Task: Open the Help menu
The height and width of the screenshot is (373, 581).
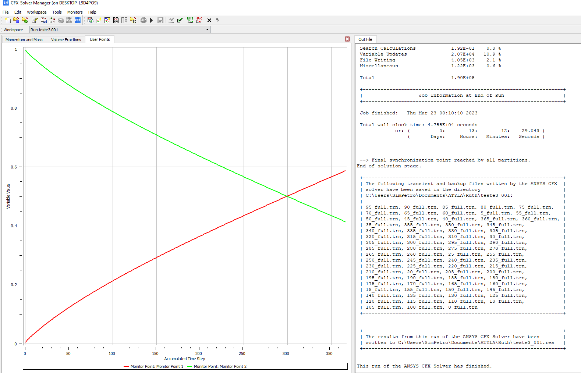Action: [92, 12]
